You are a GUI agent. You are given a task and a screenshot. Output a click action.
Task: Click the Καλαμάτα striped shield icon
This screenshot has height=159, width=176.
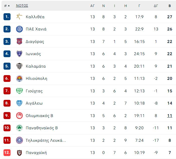click(x=19, y=66)
